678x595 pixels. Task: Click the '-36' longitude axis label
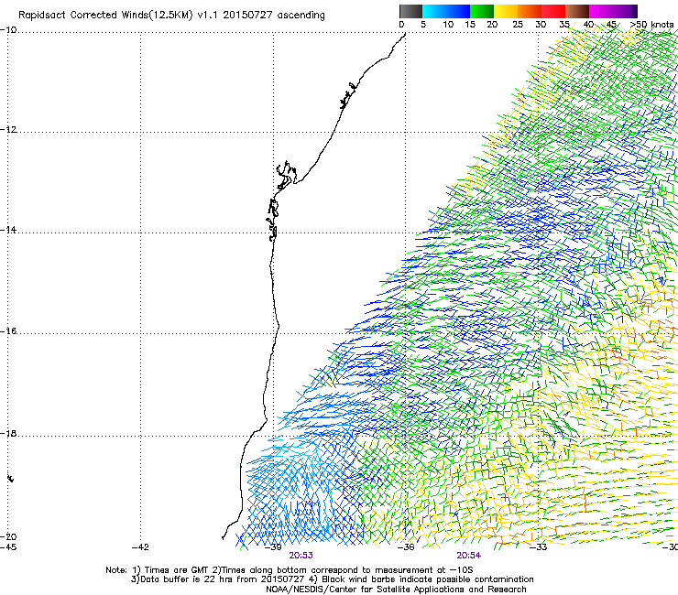406,547
